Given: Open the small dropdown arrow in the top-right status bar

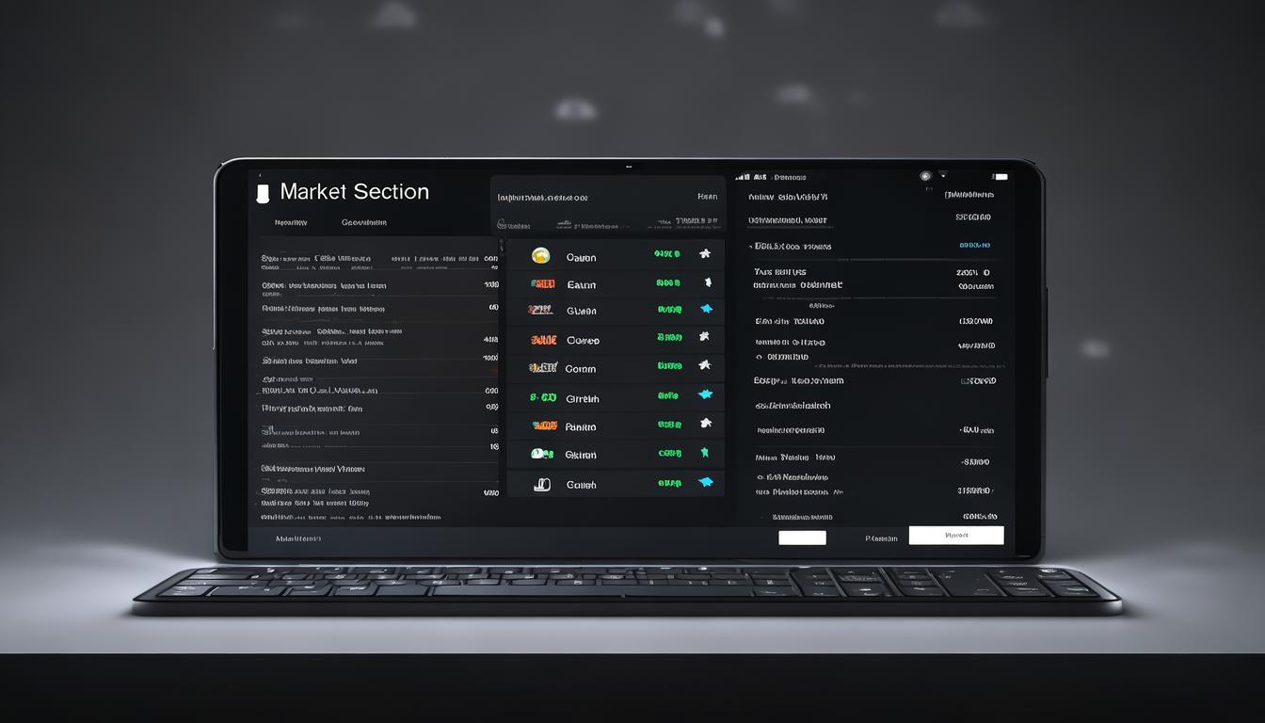Looking at the screenshot, I should tap(942, 175).
